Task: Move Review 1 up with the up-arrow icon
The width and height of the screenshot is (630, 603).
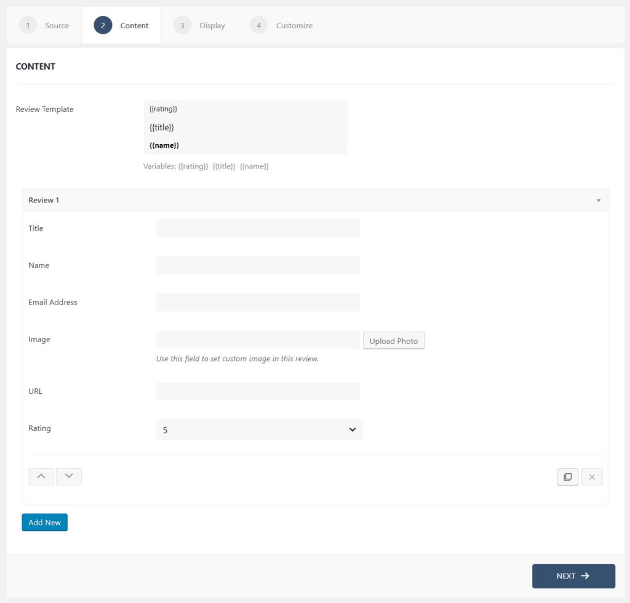Action: (41, 476)
